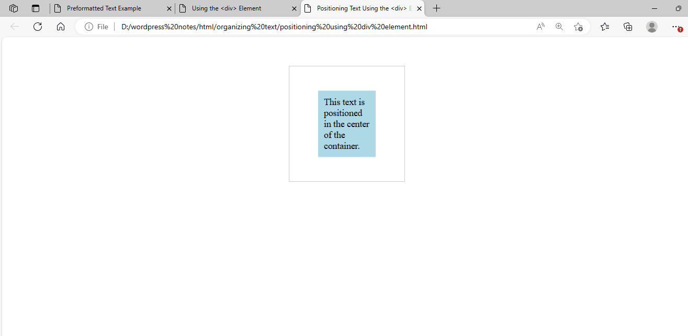Image resolution: width=688 pixels, height=336 pixels.
Task: Refresh the current page
Action: 38,27
